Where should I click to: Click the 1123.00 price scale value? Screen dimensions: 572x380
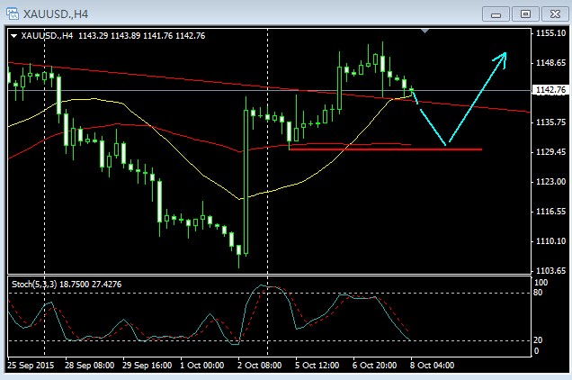tap(550, 182)
